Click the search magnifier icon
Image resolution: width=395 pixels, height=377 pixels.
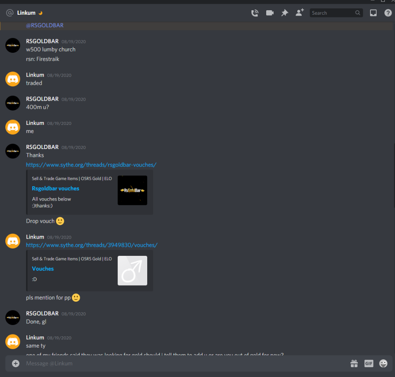[357, 13]
